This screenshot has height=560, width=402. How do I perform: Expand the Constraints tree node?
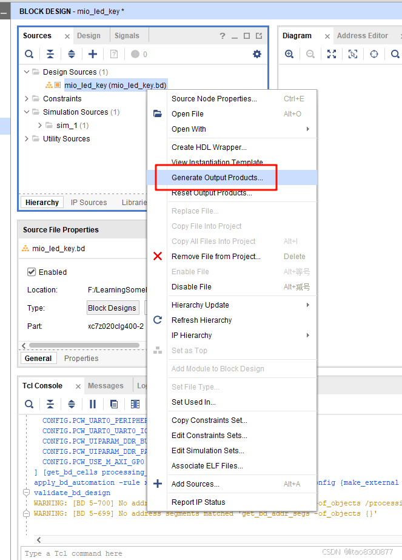tap(27, 98)
